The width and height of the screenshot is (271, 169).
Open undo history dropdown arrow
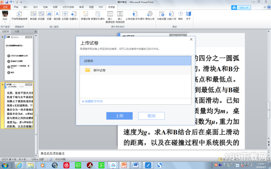click(x=14, y=2)
